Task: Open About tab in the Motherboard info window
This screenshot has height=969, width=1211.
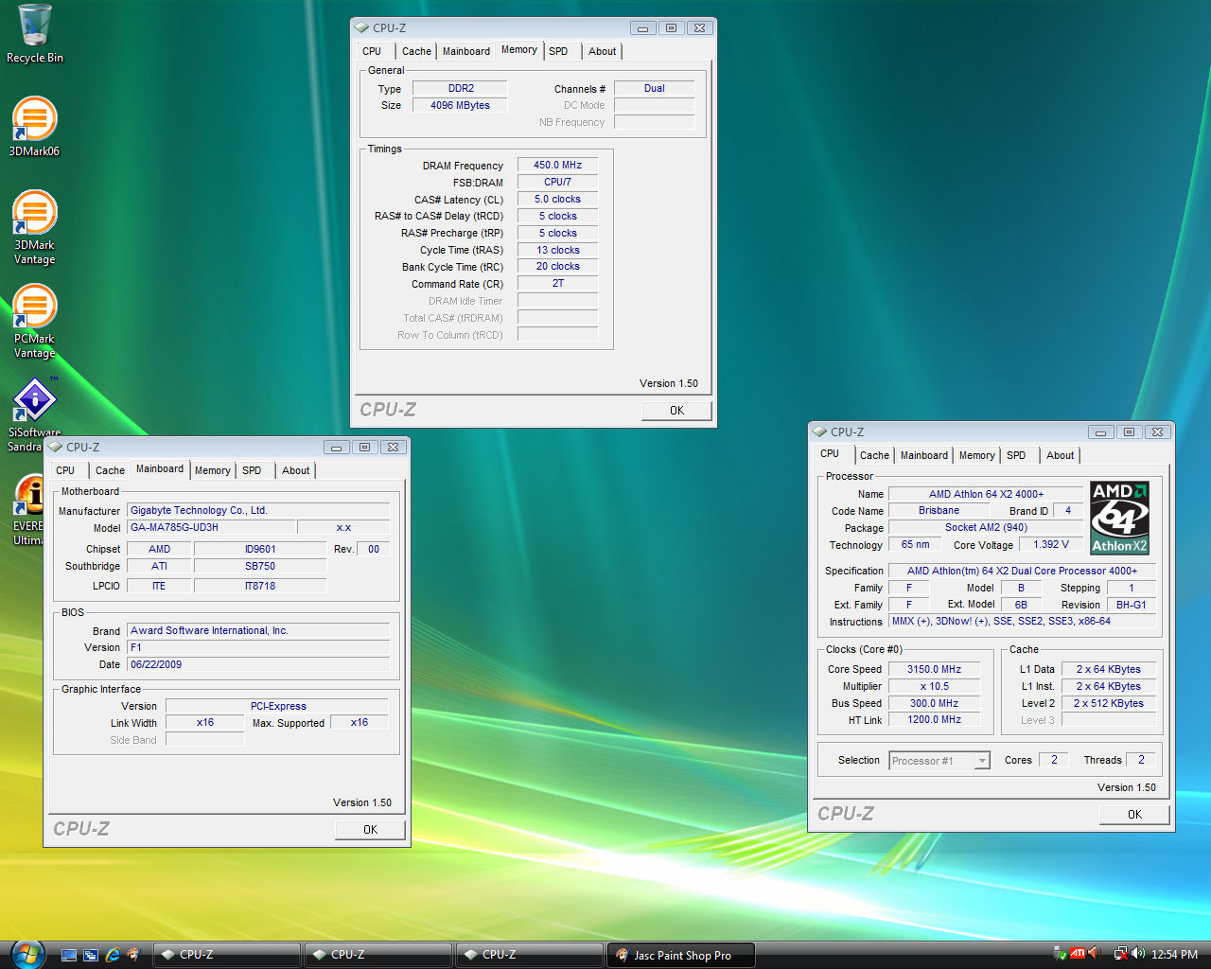Action: [295, 470]
